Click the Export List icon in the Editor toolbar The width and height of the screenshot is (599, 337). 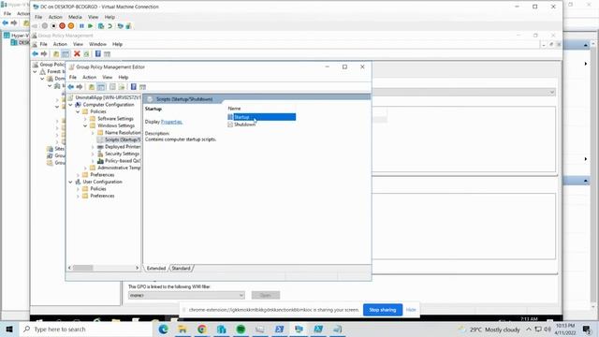click(x=122, y=87)
